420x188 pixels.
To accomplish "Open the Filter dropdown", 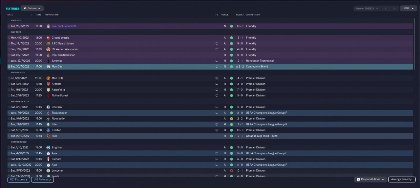I will [x=408, y=8].
